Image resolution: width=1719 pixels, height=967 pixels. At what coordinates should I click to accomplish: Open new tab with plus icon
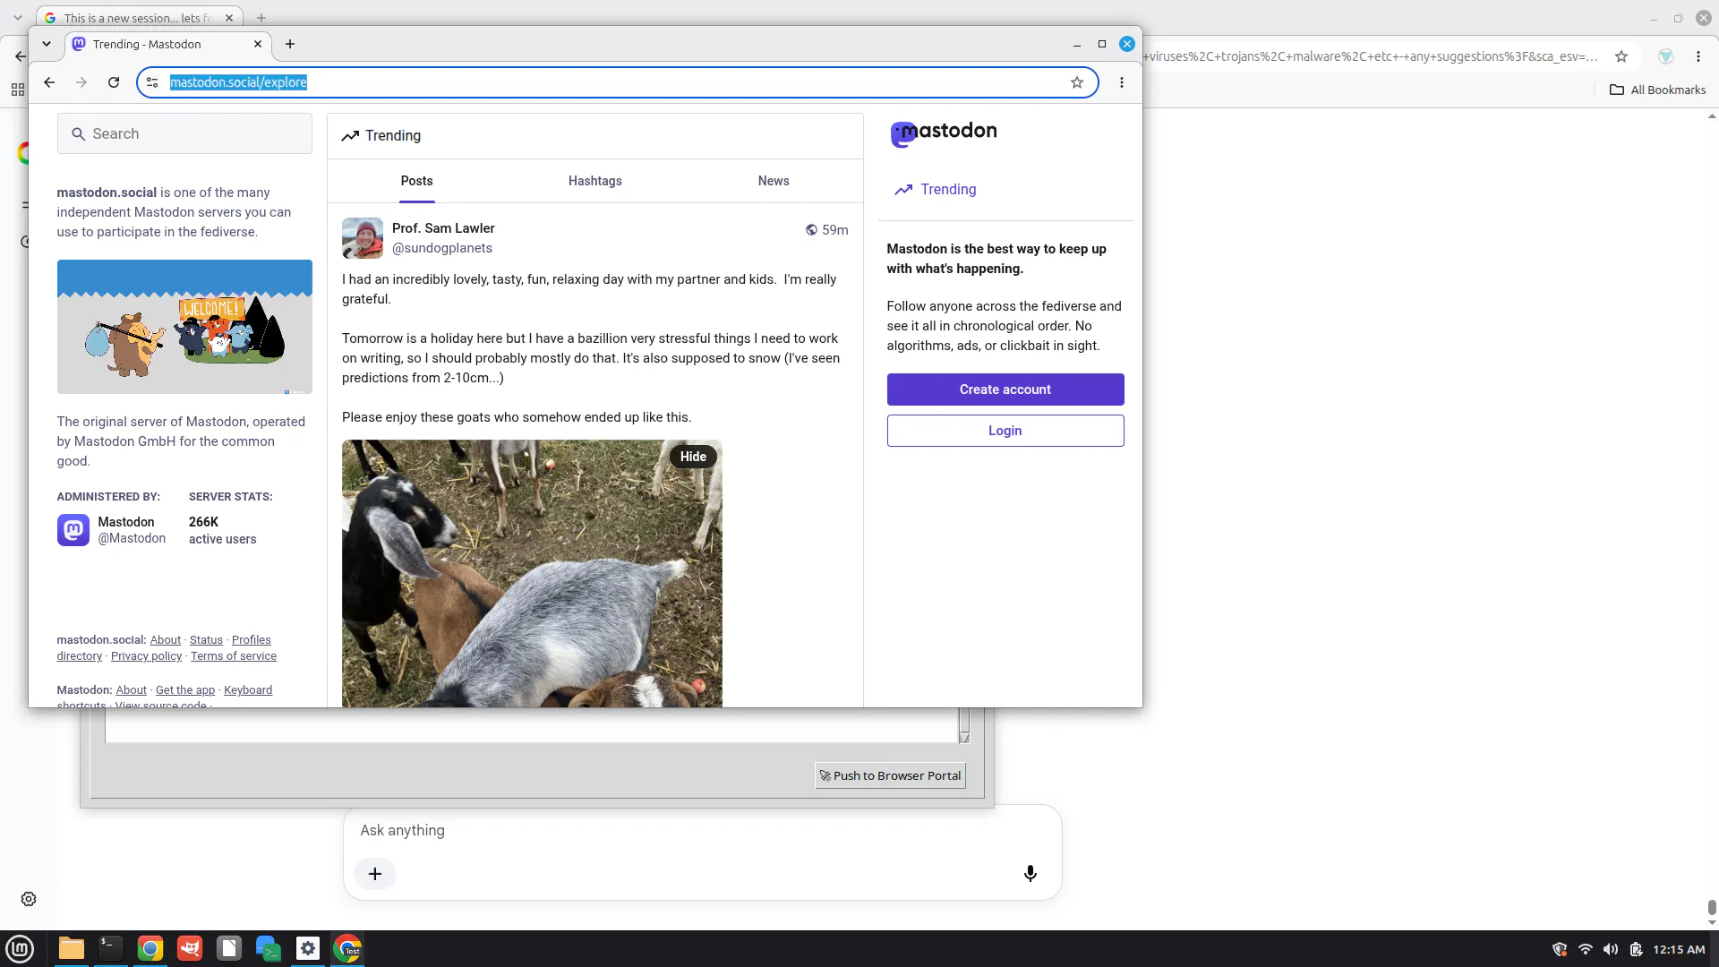click(x=290, y=44)
